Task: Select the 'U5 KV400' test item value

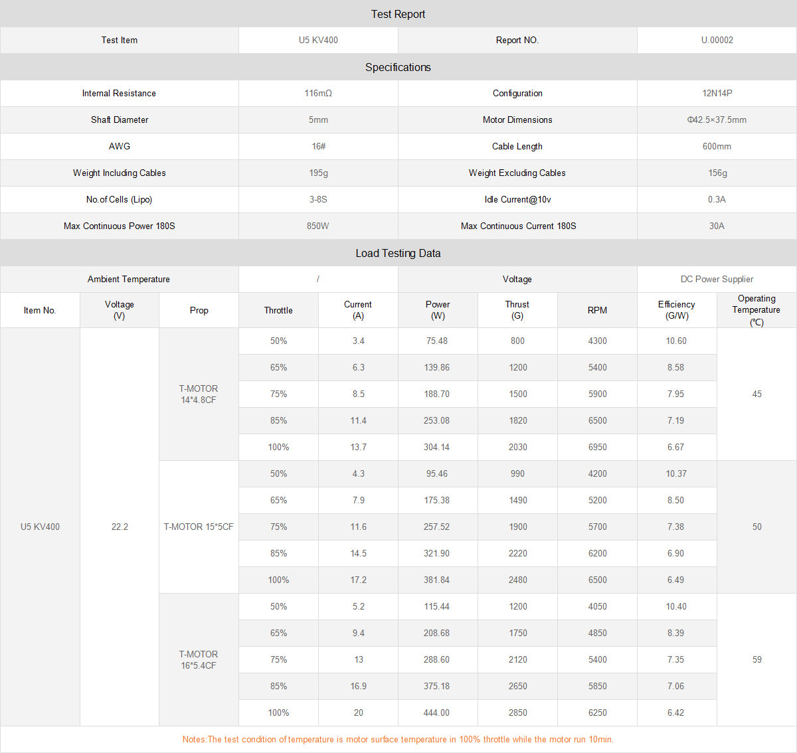Action: pos(318,40)
